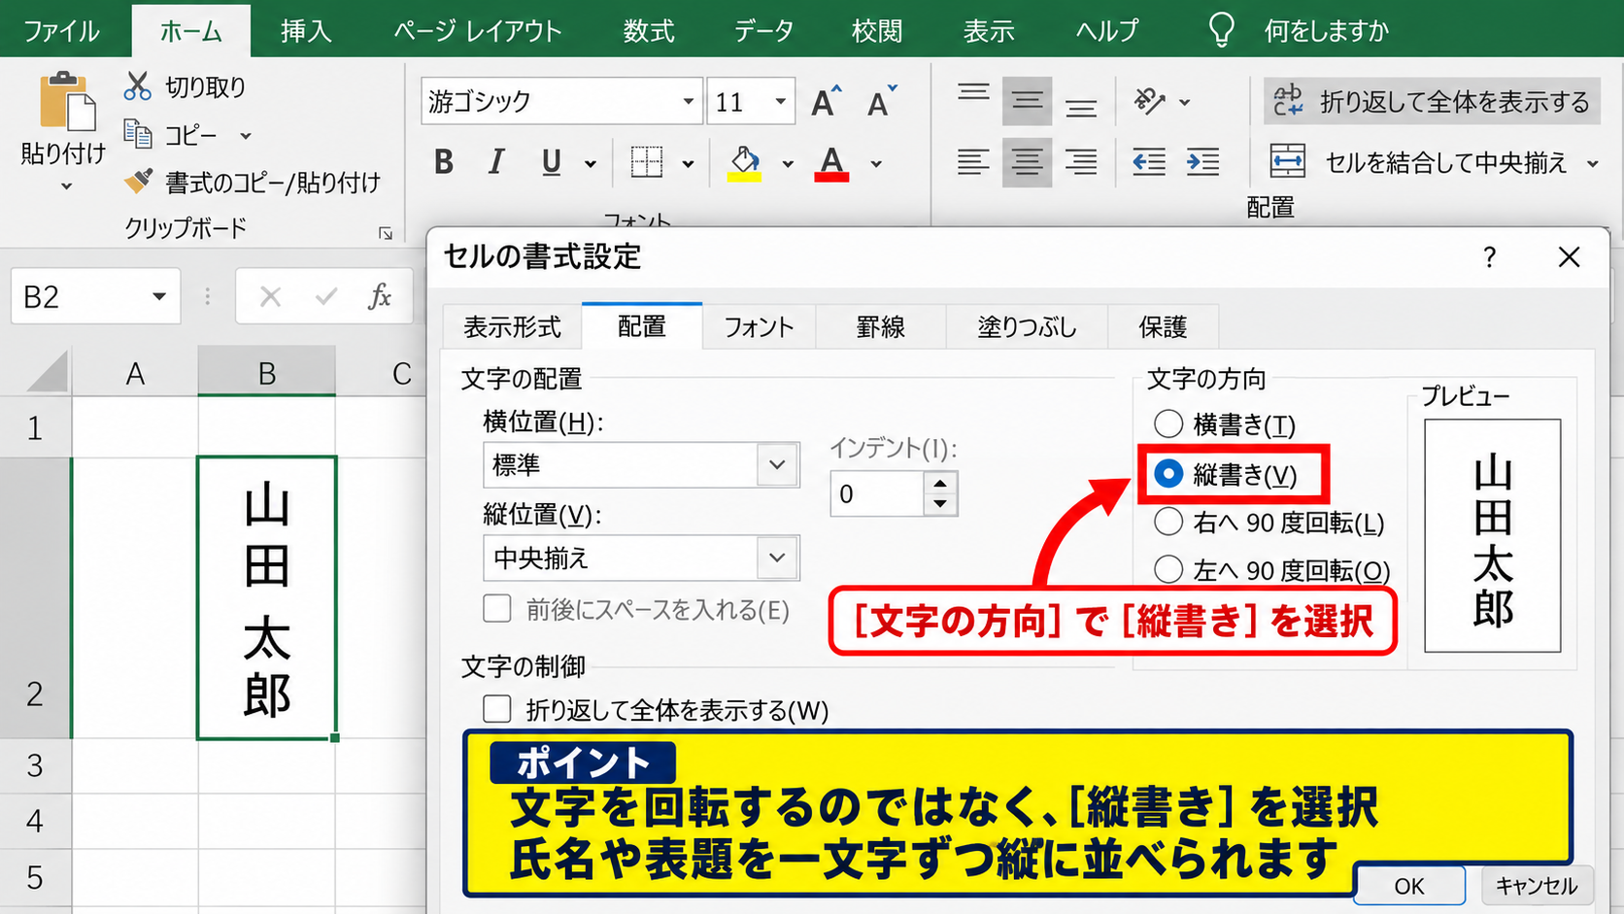Image resolution: width=1624 pixels, height=914 pixels.
Task: Select the 縦書き(V) radio button
Action: click(x=1168, y=474)
